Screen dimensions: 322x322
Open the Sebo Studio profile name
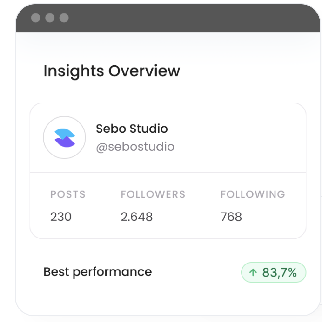[x=132, y=129]
